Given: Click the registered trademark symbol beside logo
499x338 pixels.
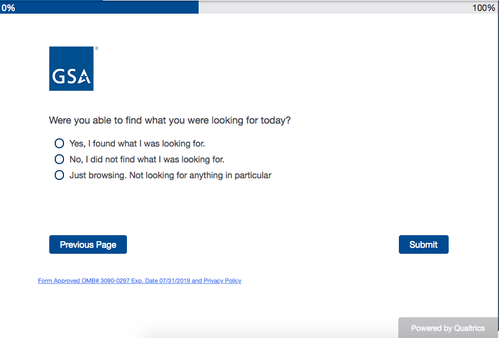Looking at the screenshot, I should click(x=97, y=48).
